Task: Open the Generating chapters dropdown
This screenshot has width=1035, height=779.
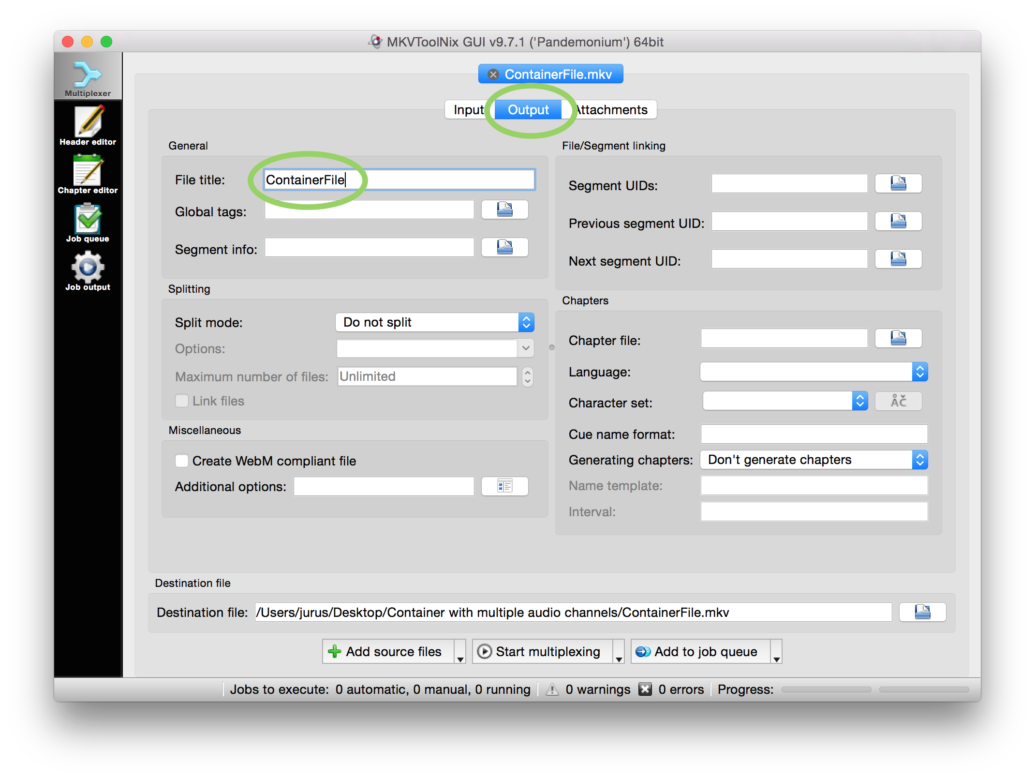Action: click(814, 460)
